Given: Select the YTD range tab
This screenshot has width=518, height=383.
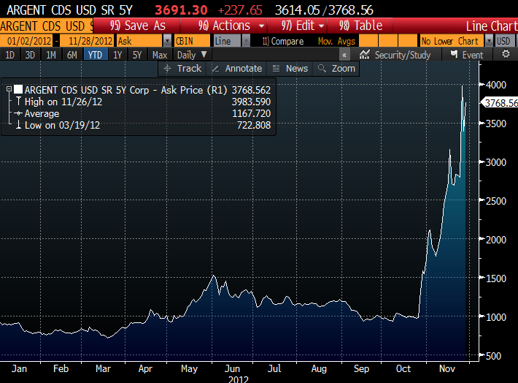Looking at the screenshot, I should tap(95, 55).
